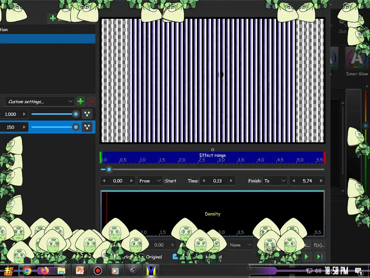370x278 pixels.
Task: Remove preset with the red minus button
Action: click(91, 101)
